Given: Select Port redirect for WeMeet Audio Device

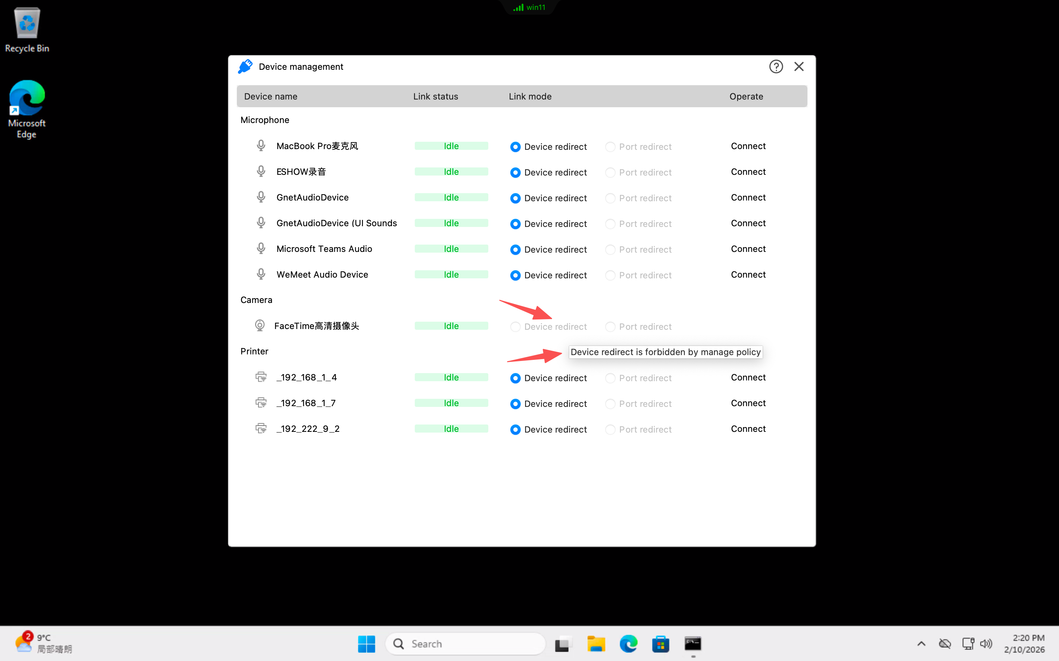Looking at the screenshot, I should click(610, 275).
